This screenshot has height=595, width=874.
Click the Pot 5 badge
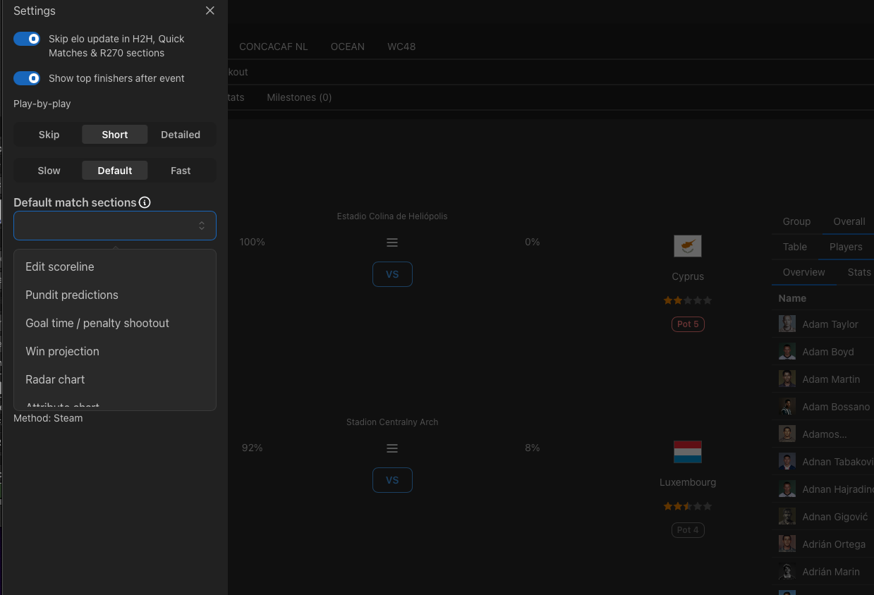(688, 324)
